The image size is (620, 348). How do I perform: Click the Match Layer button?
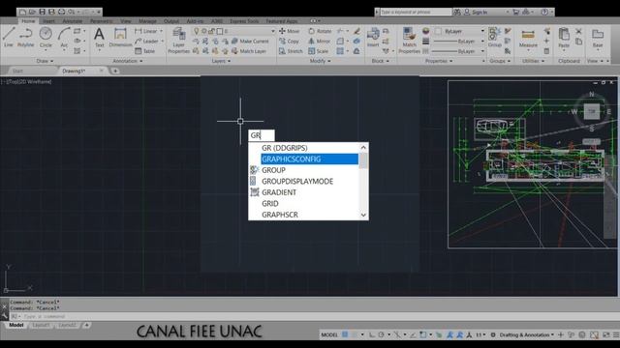tap(249, 51)
